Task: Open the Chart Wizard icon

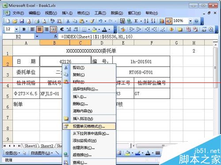Action: click(162, 21)
